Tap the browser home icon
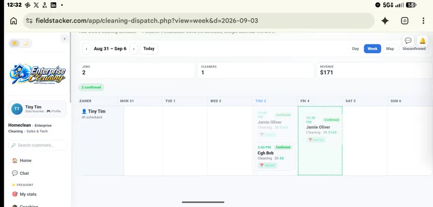Viewport: 433px width, 207px height. click(x=13, y=21)
